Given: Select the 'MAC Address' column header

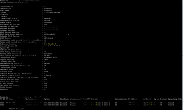Looking at the screenshot, I should click(x=31, y=99).
